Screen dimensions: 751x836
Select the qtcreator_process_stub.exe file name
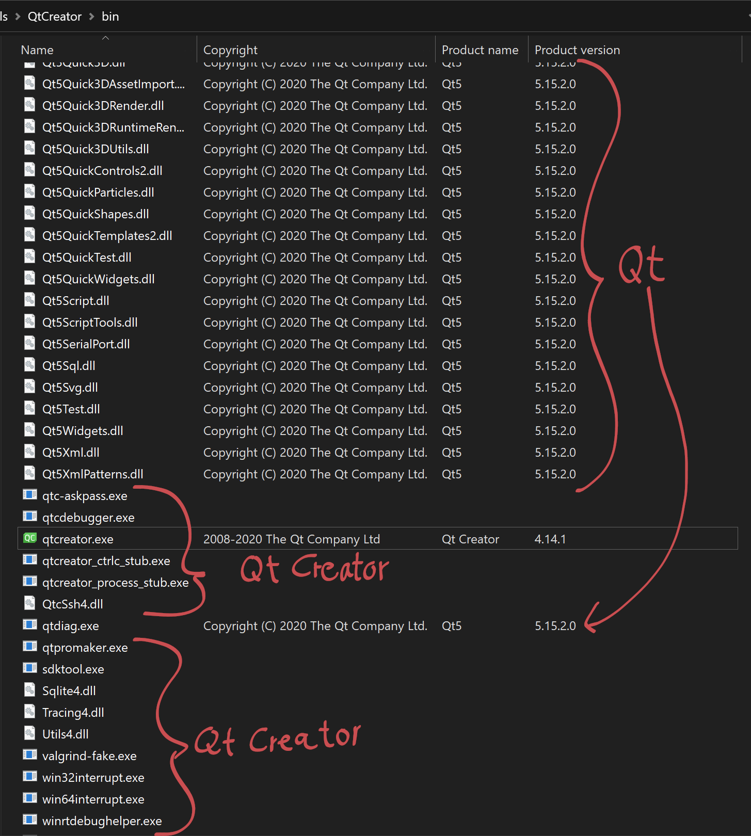[x=116, y=582]
